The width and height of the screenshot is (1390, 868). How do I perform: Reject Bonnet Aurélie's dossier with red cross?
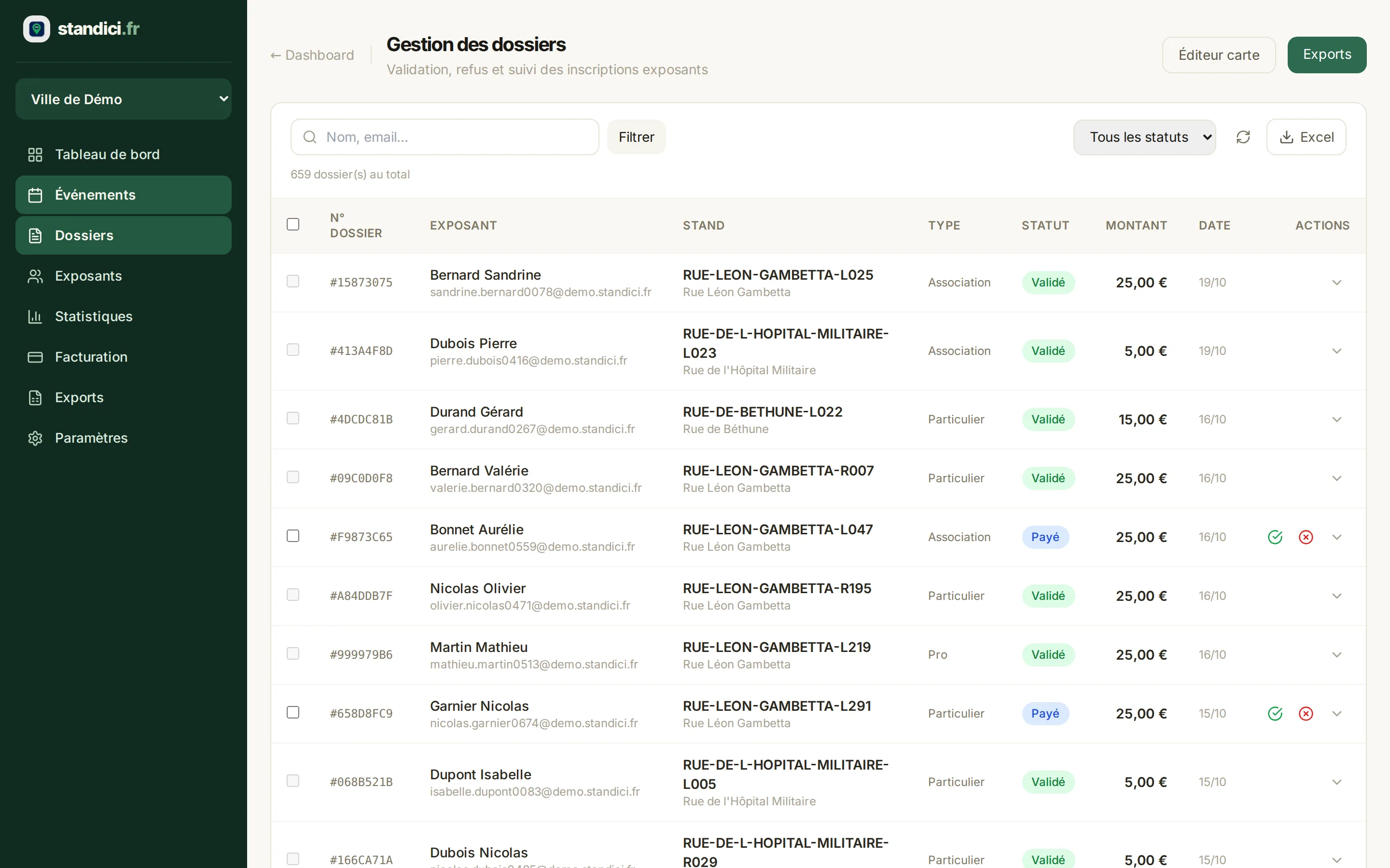click(1306, 537)
